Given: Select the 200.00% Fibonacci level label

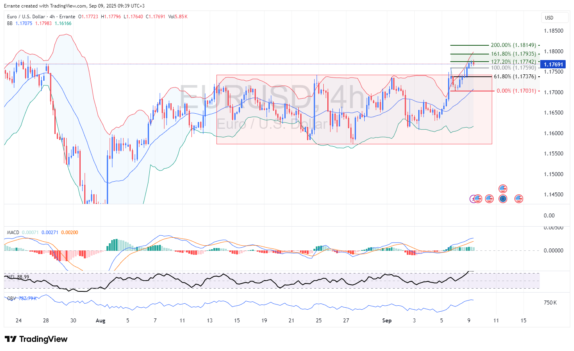Looking at the screenshot, I should 513,45.
